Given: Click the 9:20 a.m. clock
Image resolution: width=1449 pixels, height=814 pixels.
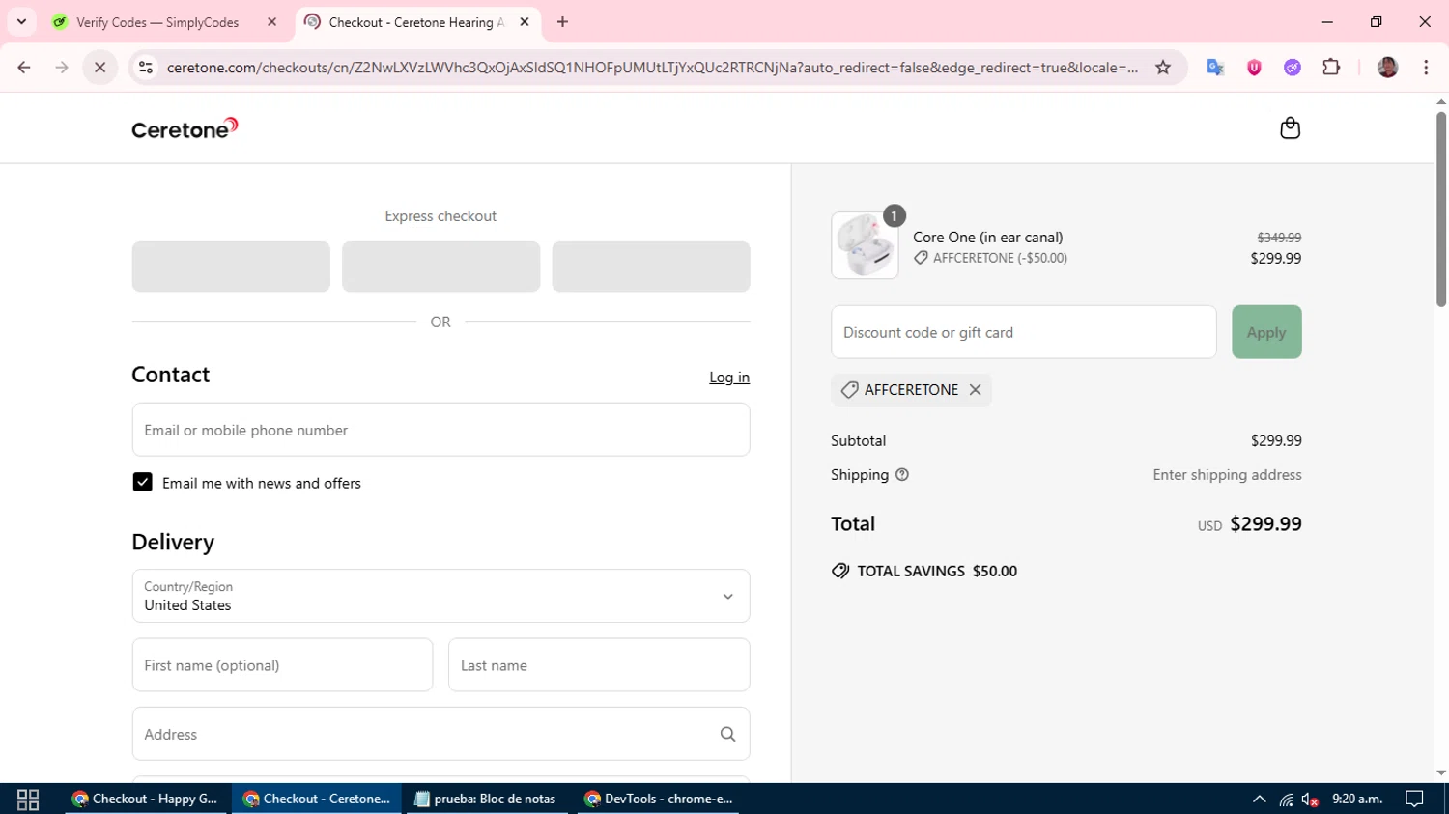Looking at the screenshot, I should pyautogui.click(x=1357, y=800).
